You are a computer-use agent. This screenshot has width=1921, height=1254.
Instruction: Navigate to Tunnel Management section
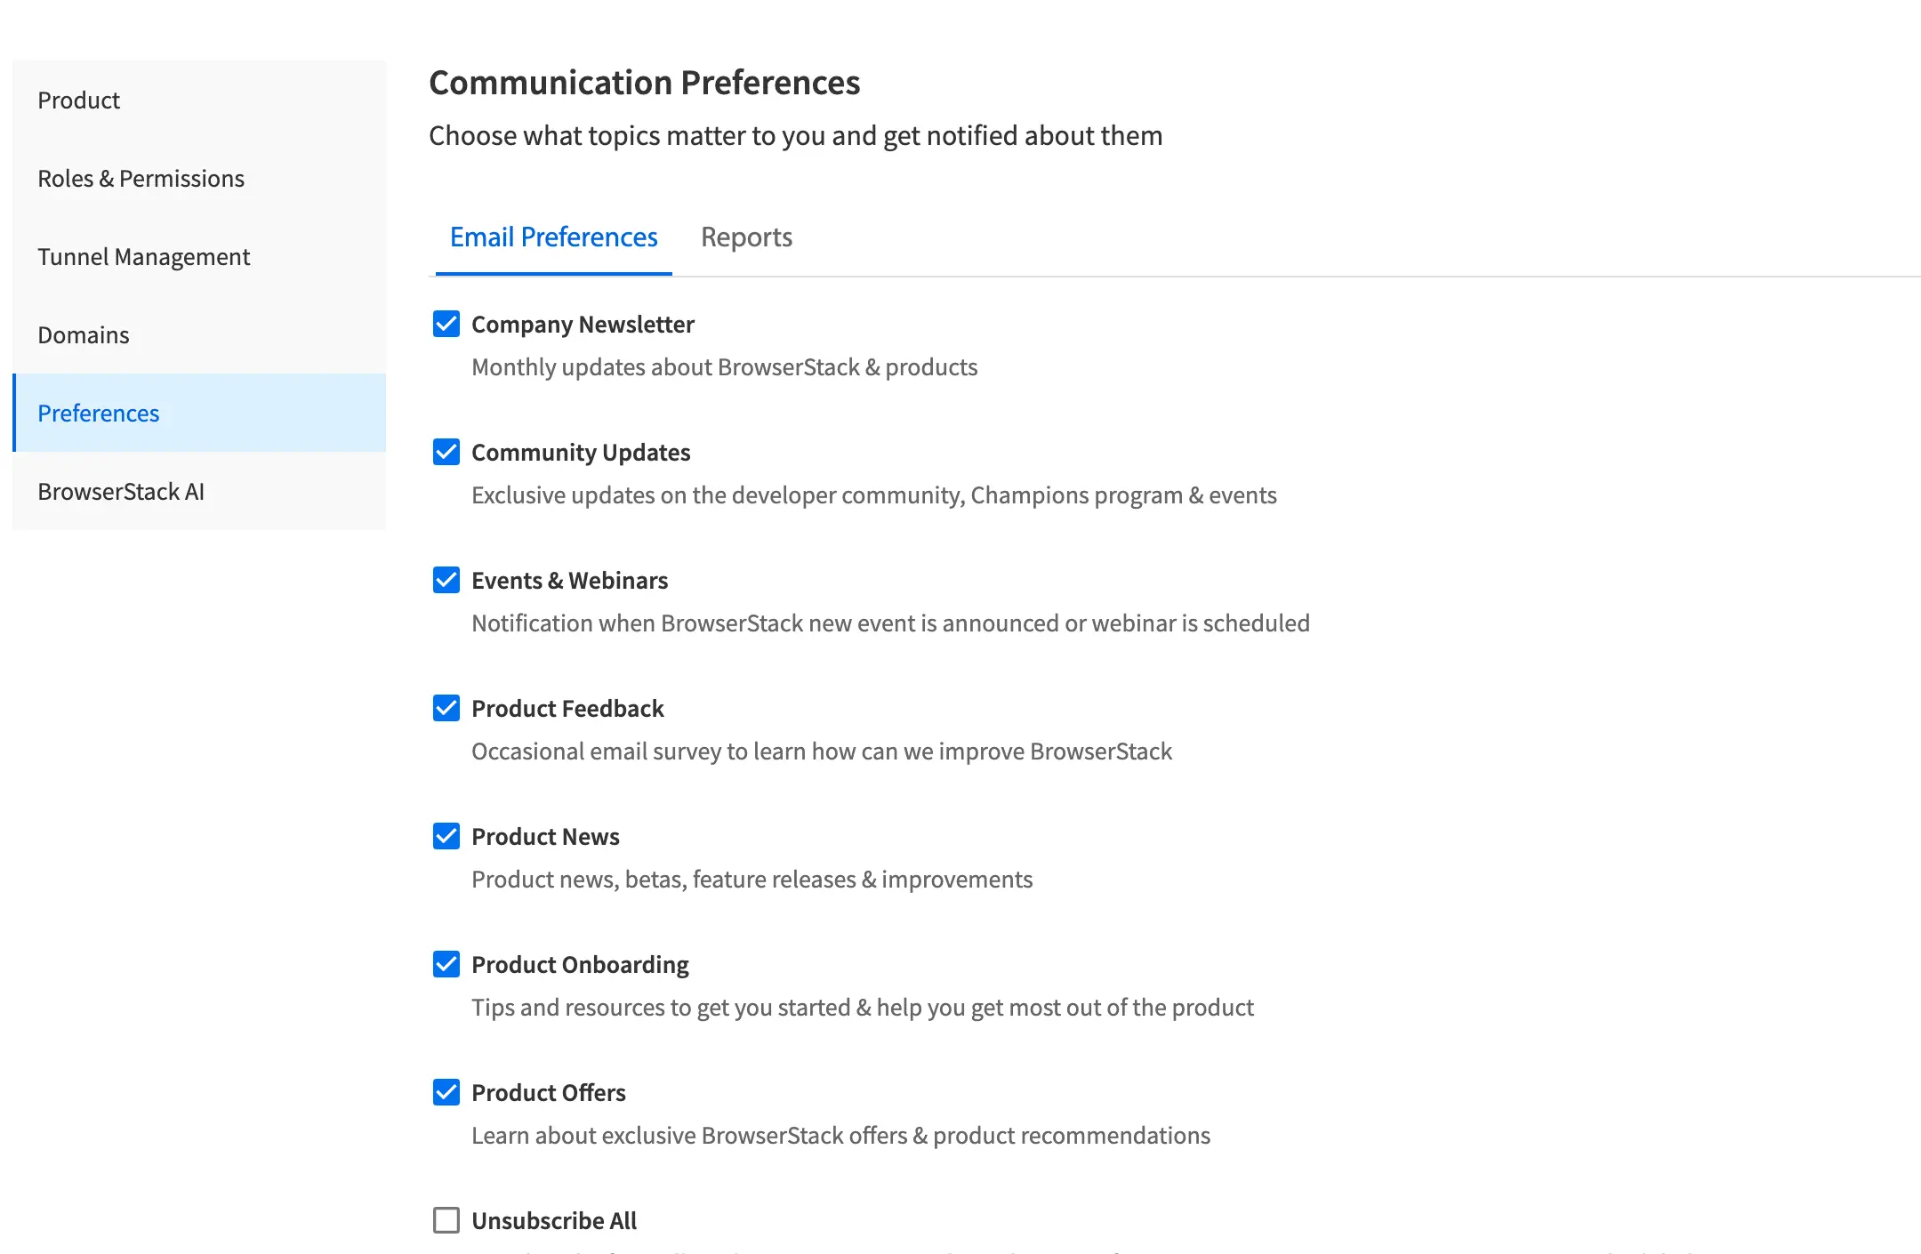coord(143,256)
